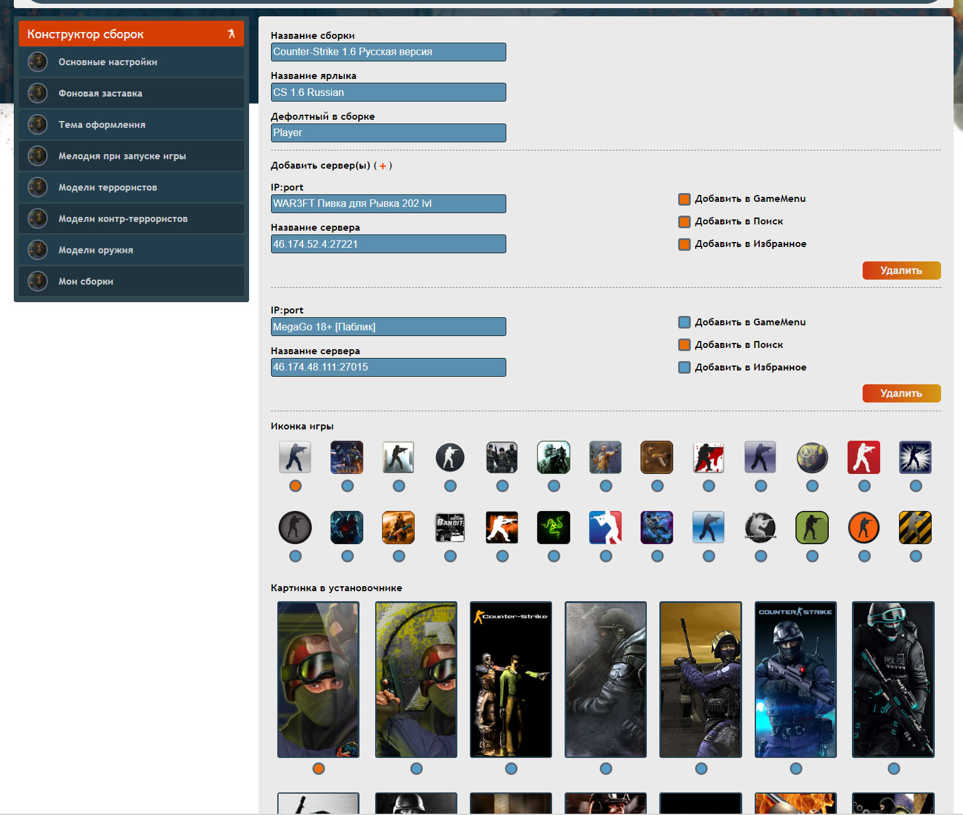The image size is (963, 815).
Task: Choose the red-and-blue NBA-style soldier icon
Action: (x=605, y=527)
